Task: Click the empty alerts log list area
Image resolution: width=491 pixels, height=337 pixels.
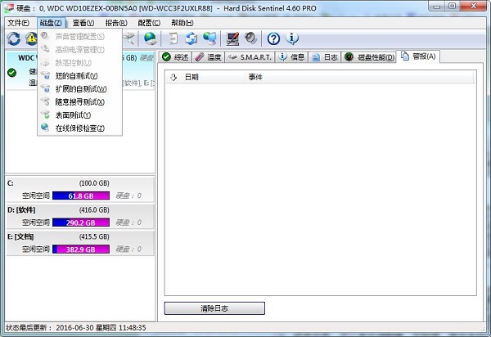Action: [320, 189]
